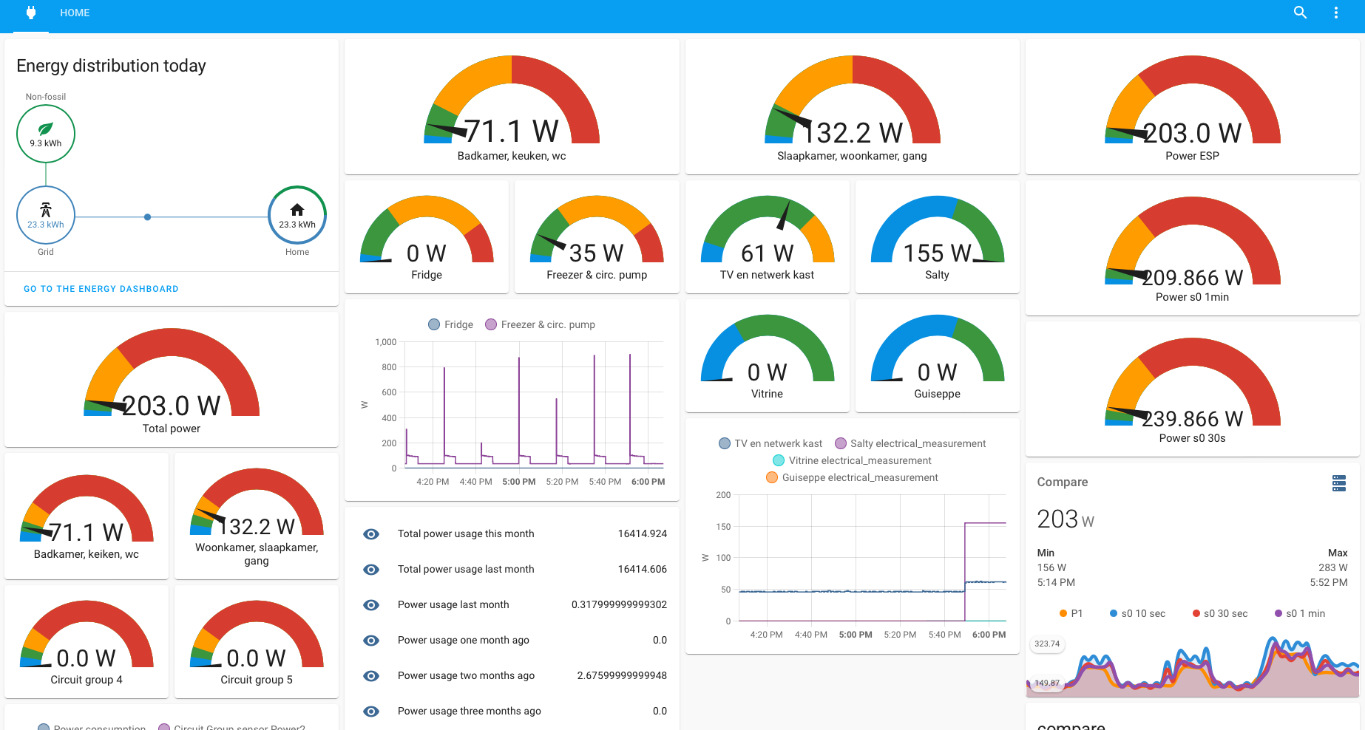Switch to the HOME tab
Viewport: 1365px width, 730px height.
pos(75,13)
